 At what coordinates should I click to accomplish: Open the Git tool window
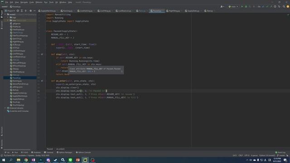pyautogui.click(x=7, y=153)
